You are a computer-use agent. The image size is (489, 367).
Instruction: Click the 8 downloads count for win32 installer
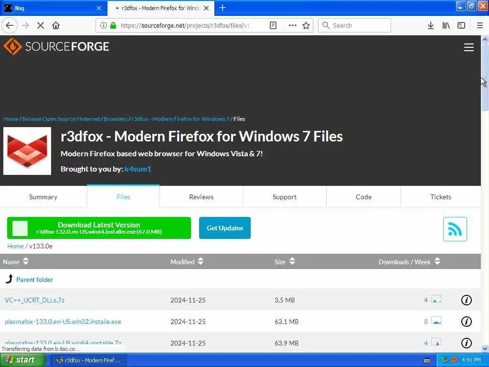click(425, 322)
